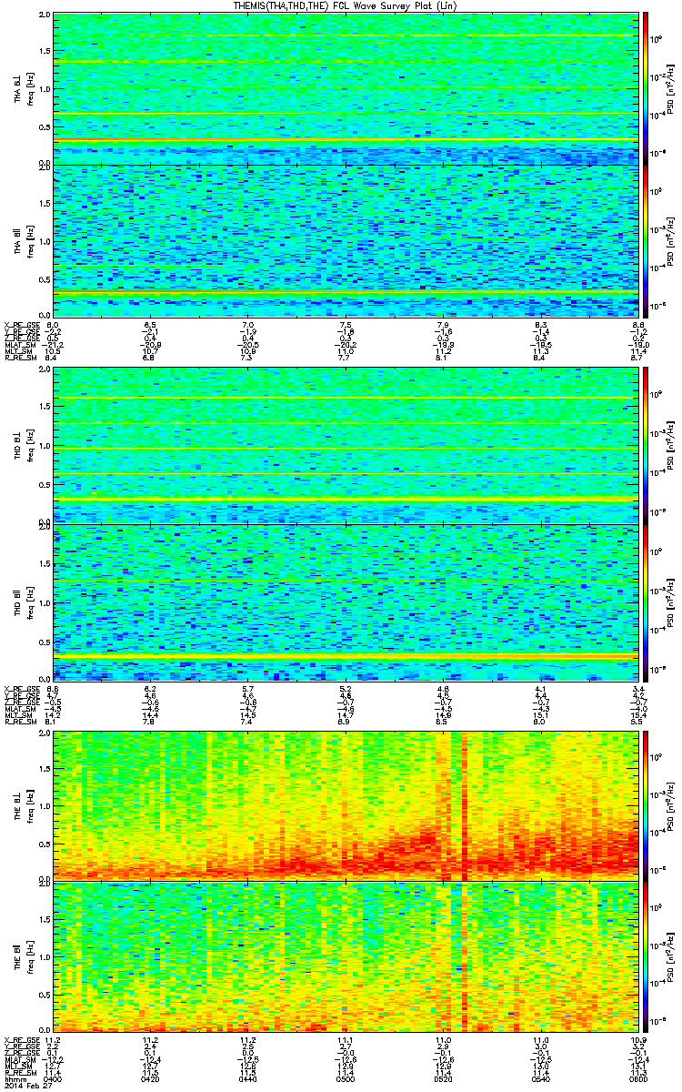
Task: Click the THD BII panel PSD color bar
Action: (x=646, y=602)
